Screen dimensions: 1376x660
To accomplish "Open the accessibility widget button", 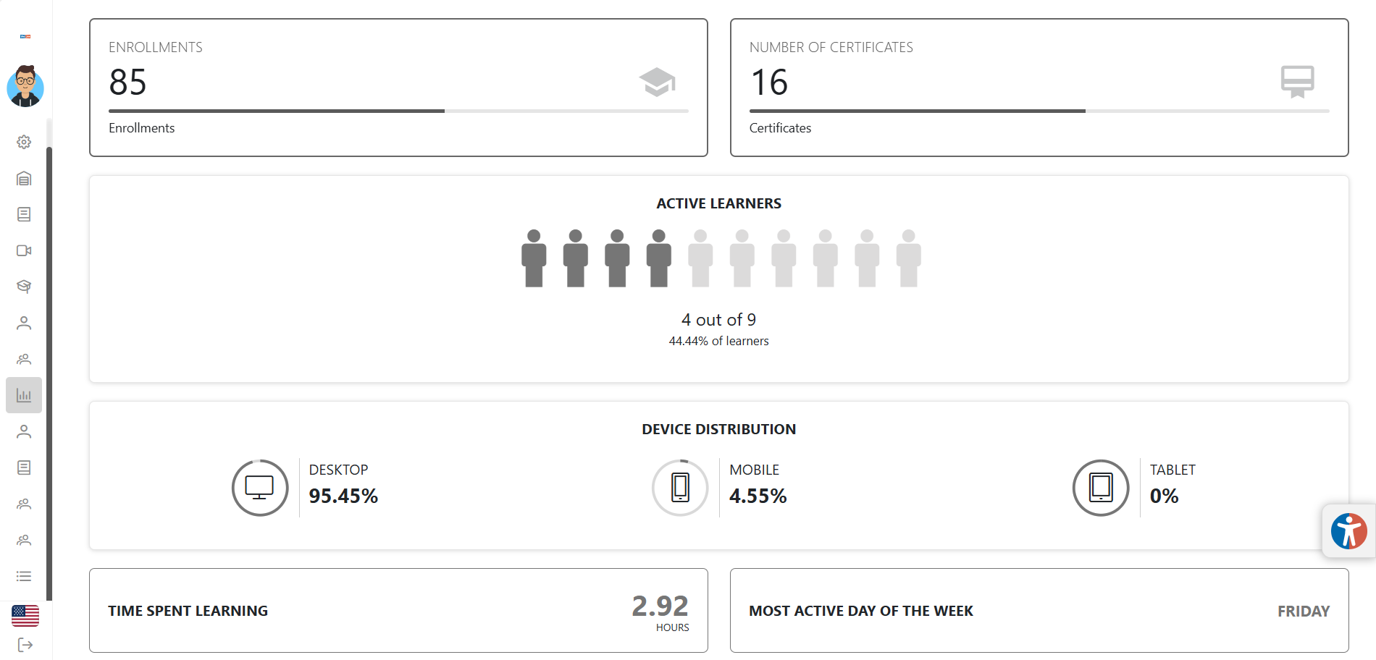I will (x=1349, y=530).
